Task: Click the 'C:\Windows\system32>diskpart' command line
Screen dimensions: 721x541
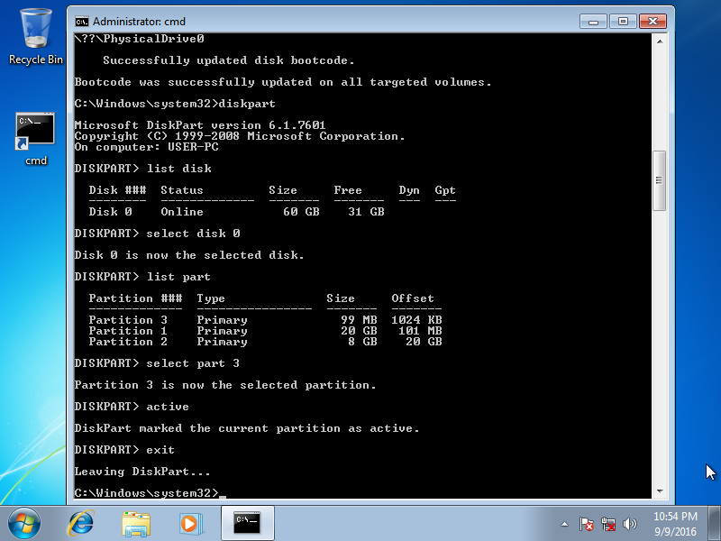Action: coord(175,104)
